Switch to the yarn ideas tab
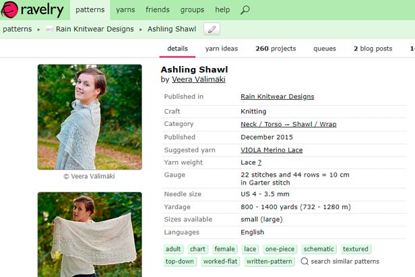 pos(222,49)
